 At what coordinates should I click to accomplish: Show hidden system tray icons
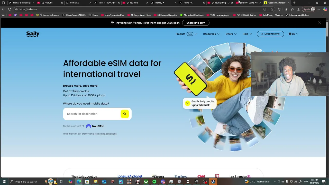pyautogui.click(x=275, y=182)
